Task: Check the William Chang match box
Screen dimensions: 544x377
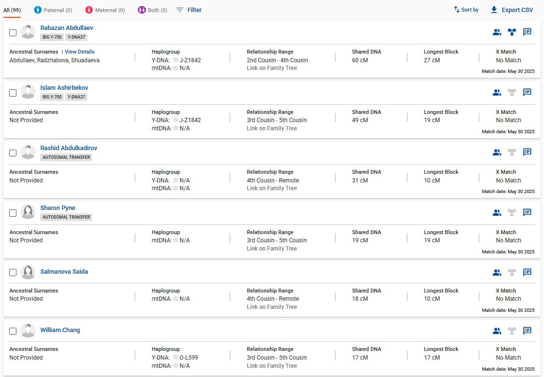Action: click(13, 331)
